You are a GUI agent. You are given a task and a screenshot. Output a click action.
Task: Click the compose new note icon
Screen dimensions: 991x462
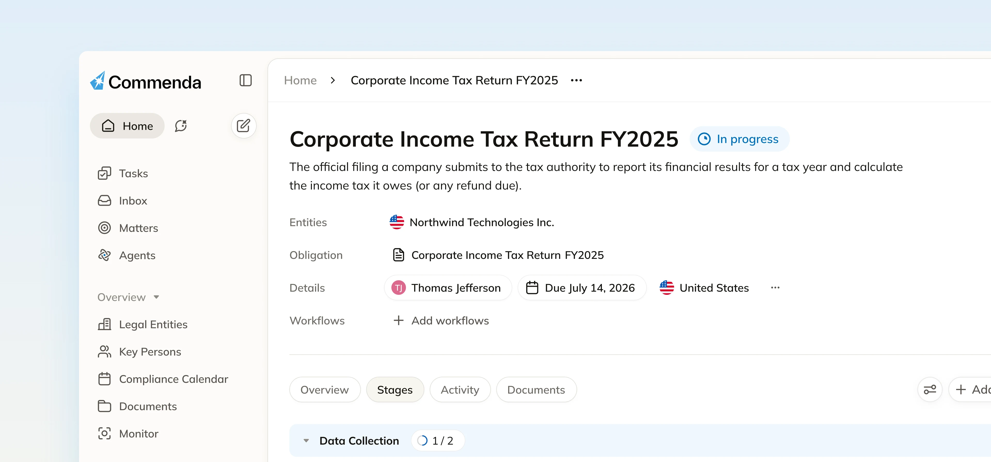click(243, 126)
